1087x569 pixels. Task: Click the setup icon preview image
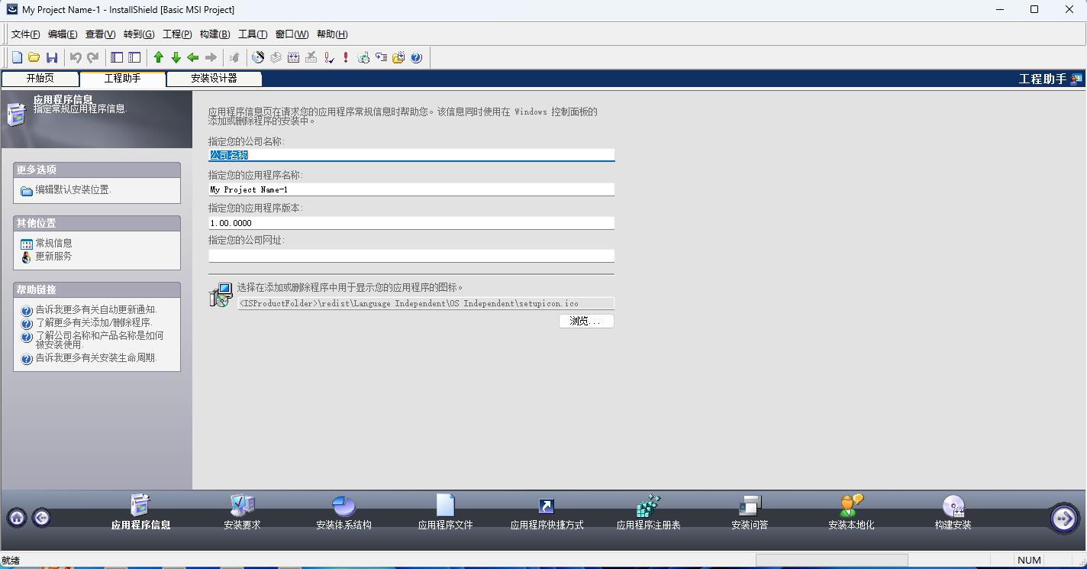221,296
